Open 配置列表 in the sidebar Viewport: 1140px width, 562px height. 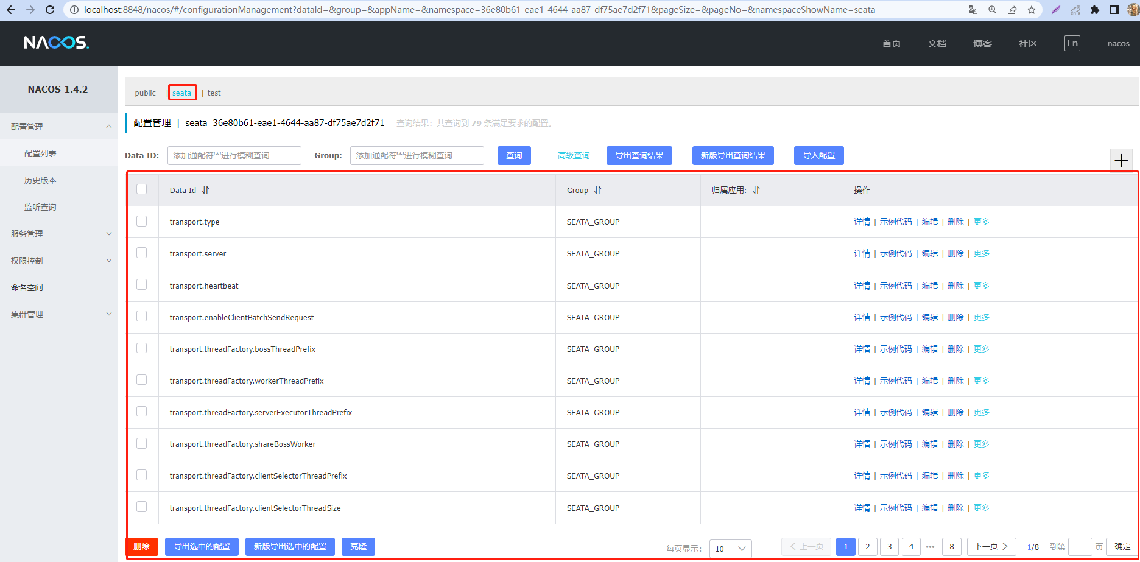40,153
